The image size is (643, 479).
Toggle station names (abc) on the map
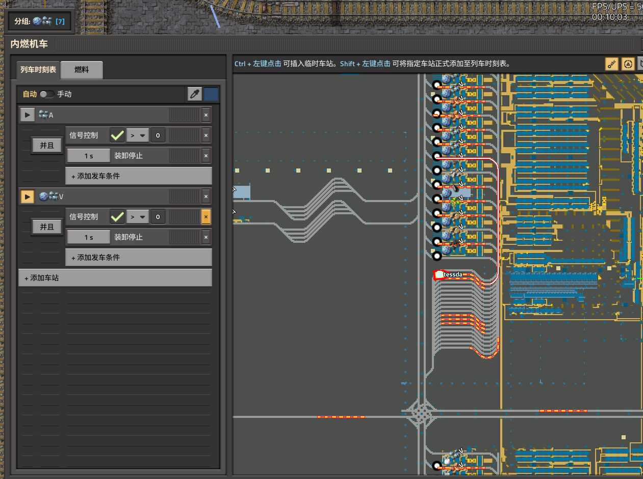click(612, 64)
